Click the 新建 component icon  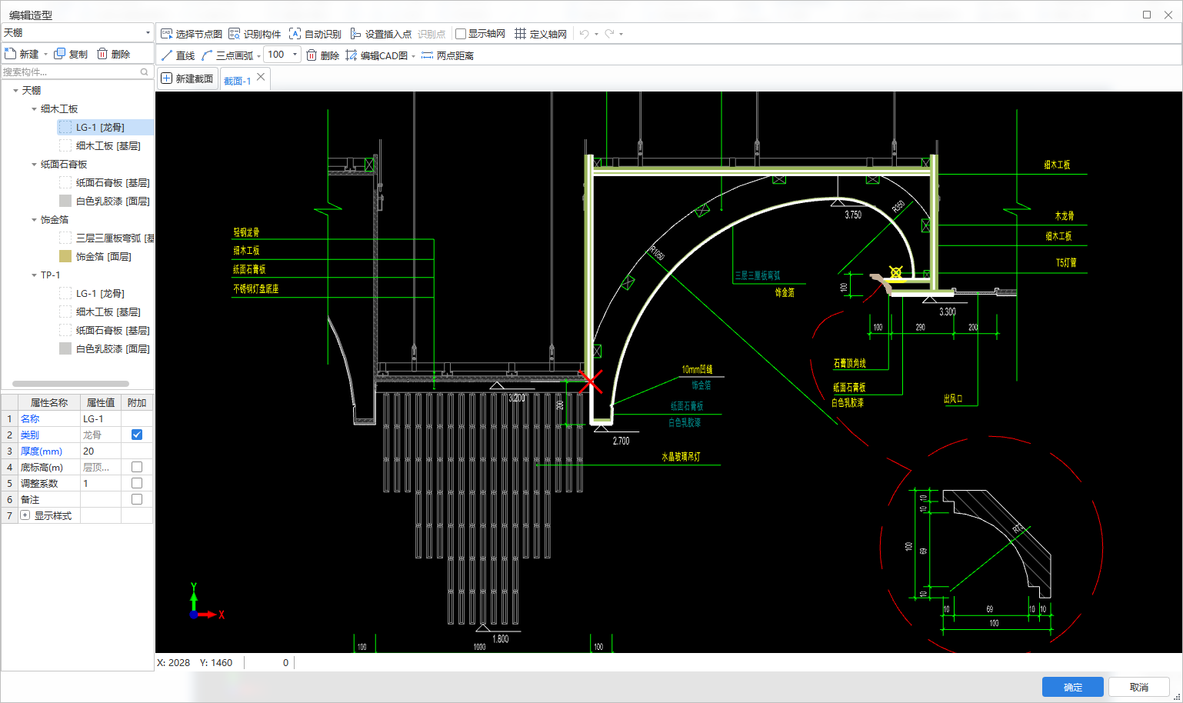tap(10, 54)
